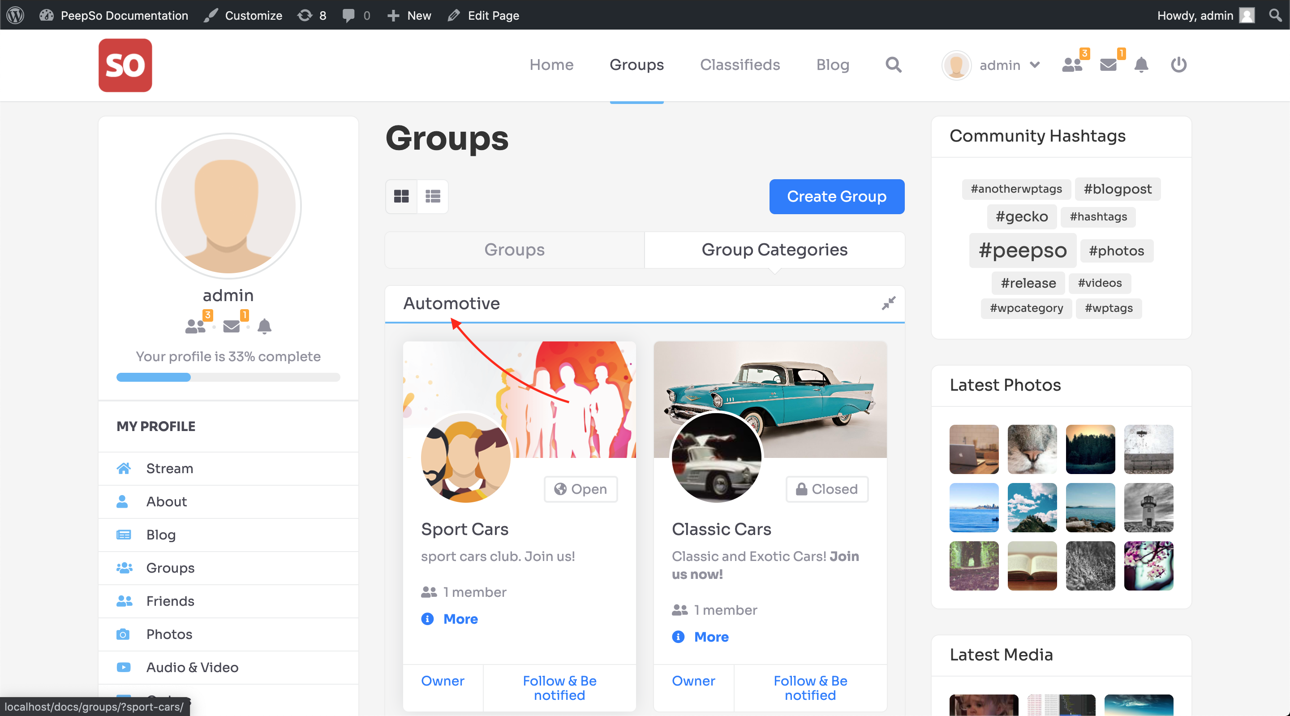Switch to the Groups tab

514,250
